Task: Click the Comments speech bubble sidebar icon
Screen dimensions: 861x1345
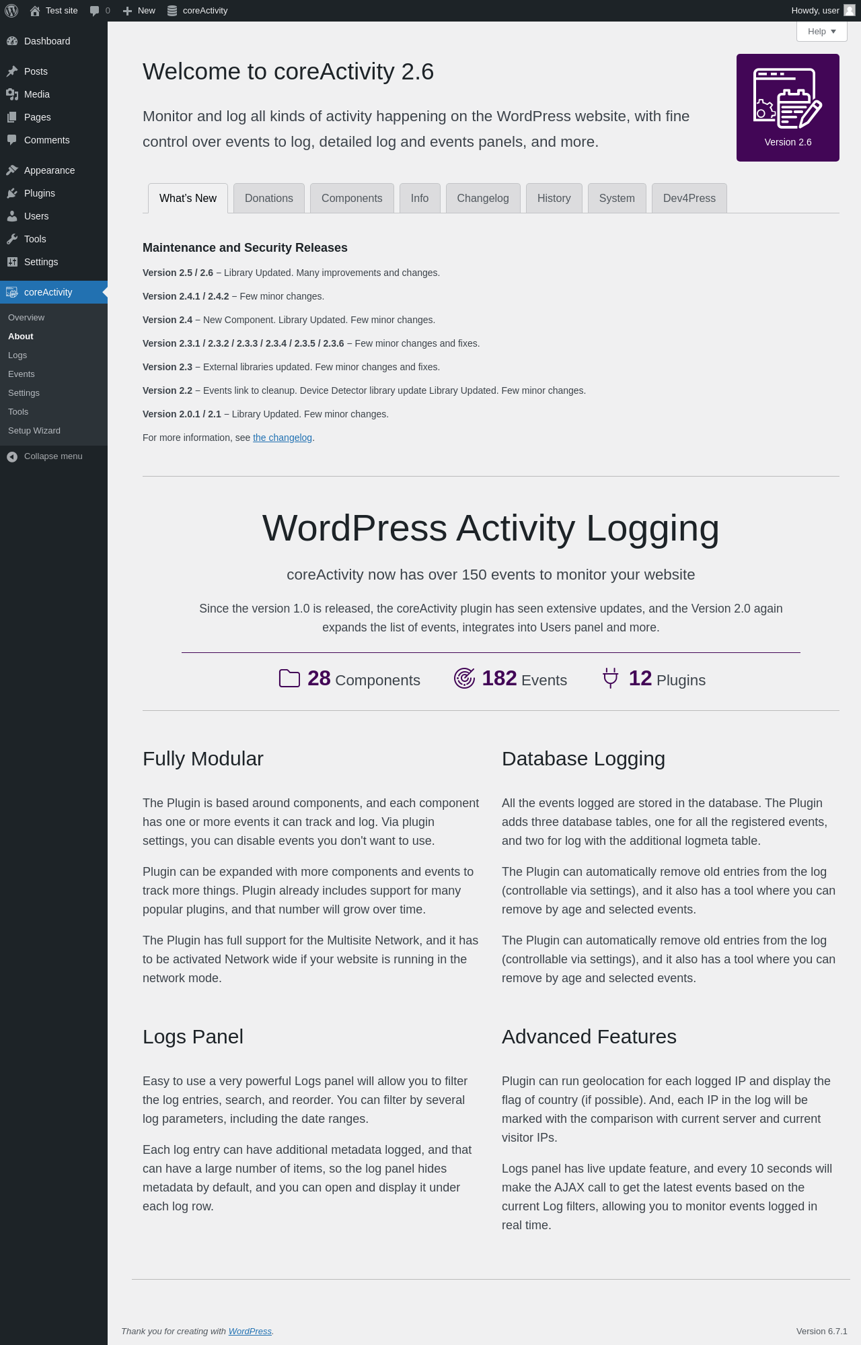Action: click(12, 140)
